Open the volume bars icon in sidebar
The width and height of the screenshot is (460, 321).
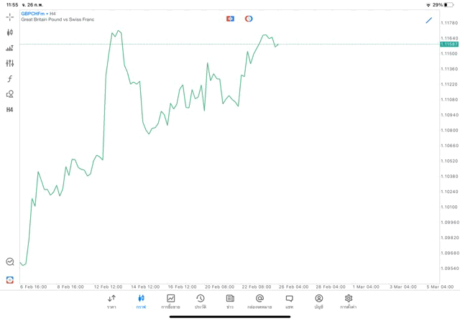(x=10, y=48)
